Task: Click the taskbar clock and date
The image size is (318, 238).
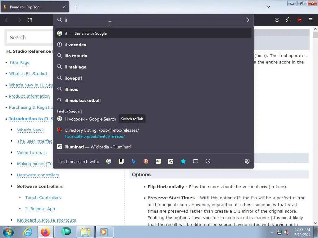Action: pos(302,232)
